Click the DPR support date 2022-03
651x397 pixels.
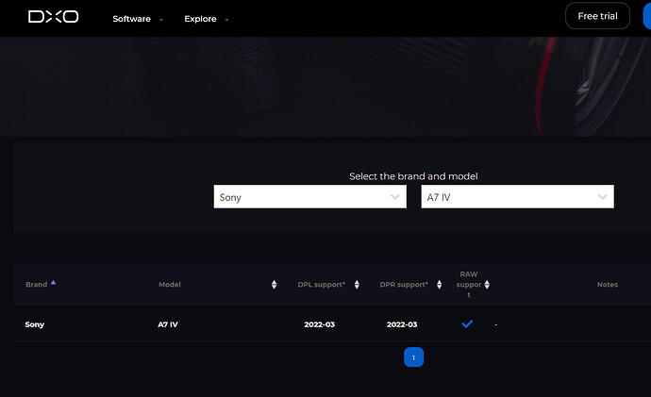coord(402,324)
